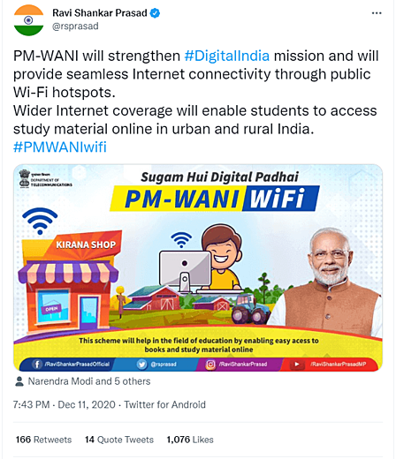This screenshot has width=396, height=459.
Task: Click the YouTube play icon in image footer
Action: [297, 365]
